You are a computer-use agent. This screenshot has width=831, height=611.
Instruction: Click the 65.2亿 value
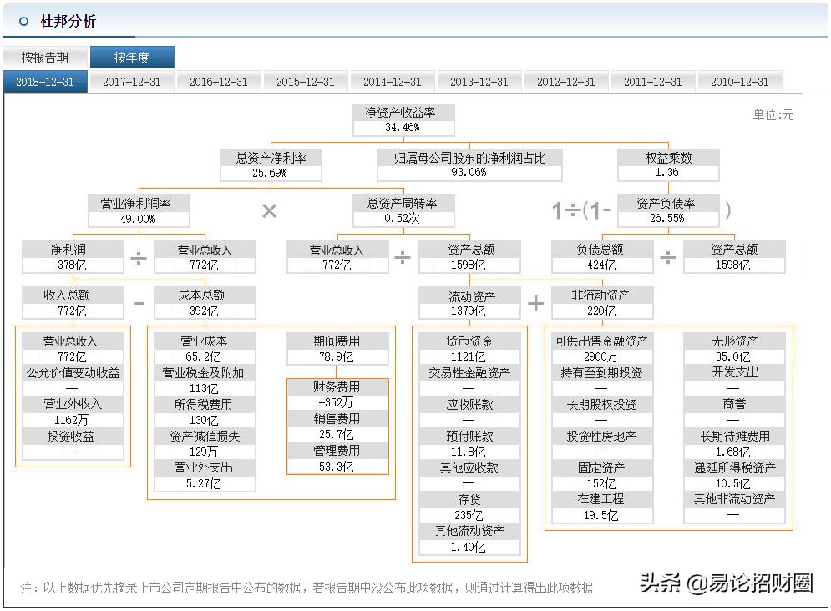(x=204, y=357)
